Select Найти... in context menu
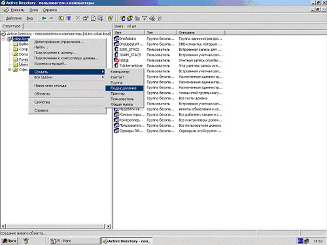 (67, 47)
